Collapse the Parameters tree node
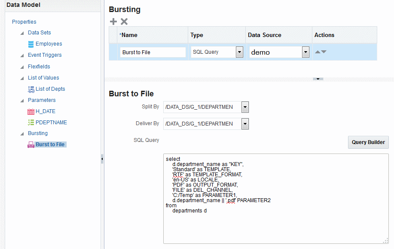This screenshot has width=394, height=249. pyautogui.click(x=22, y=101)
